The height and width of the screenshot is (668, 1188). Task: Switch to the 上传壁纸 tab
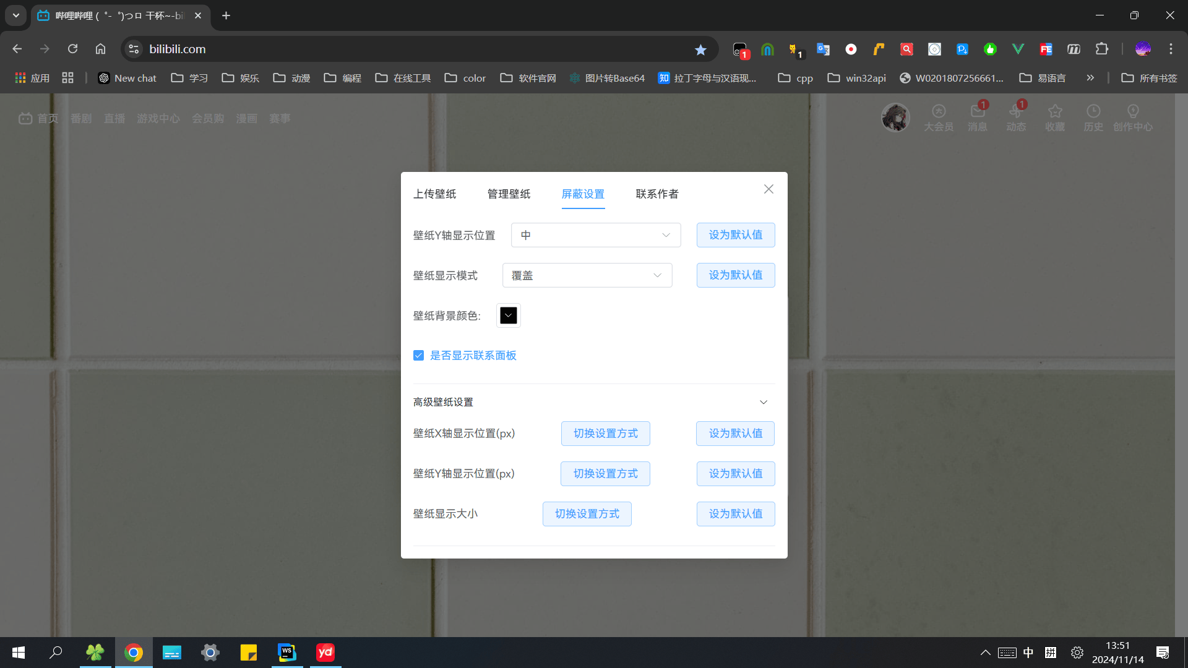pyautogui.click(x=434, y=194)
